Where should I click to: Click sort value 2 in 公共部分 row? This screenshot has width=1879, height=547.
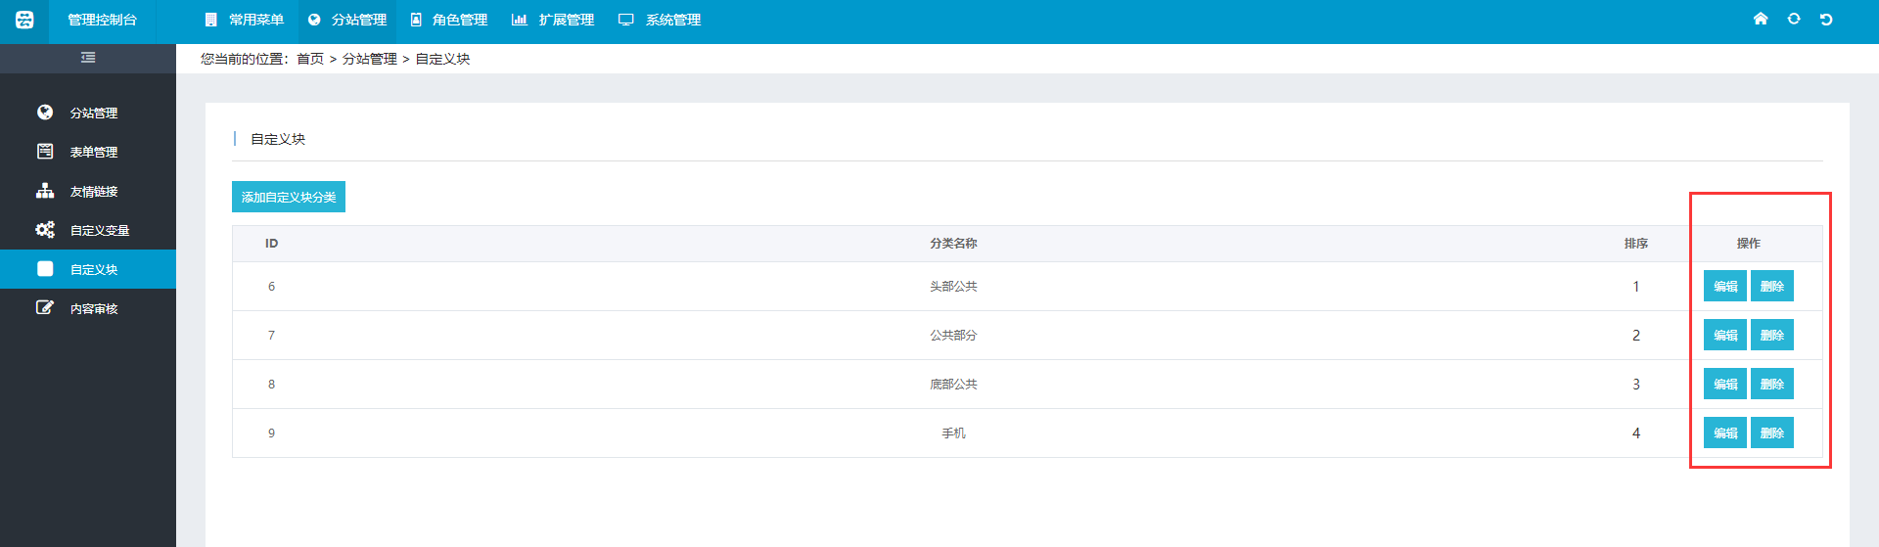[x=1636, y=336]
